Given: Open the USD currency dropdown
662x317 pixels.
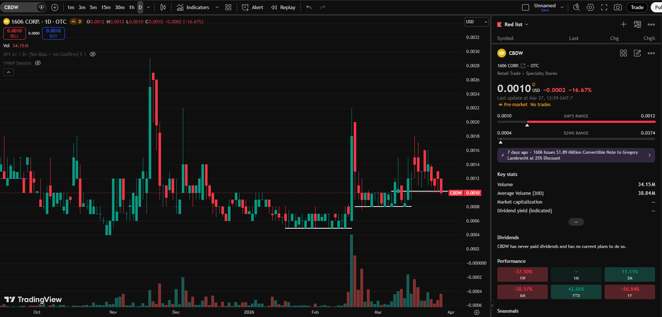Looking at the screenshot, I should pos(477,22).
